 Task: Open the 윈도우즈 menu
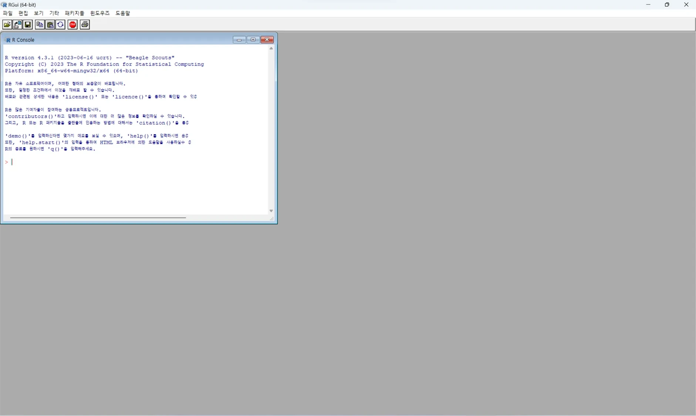(100, 13)
